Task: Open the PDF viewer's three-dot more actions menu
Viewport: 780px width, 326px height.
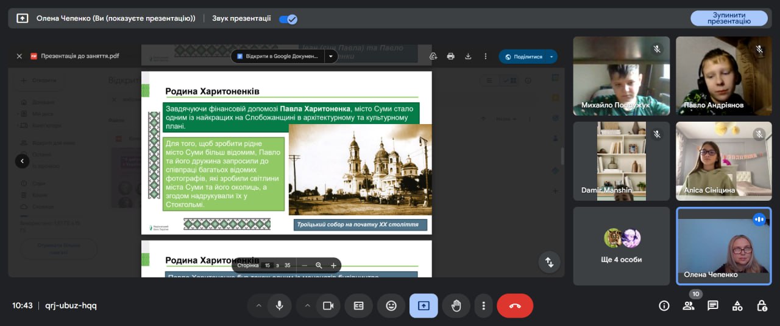Action: click(x=486, y=56)
